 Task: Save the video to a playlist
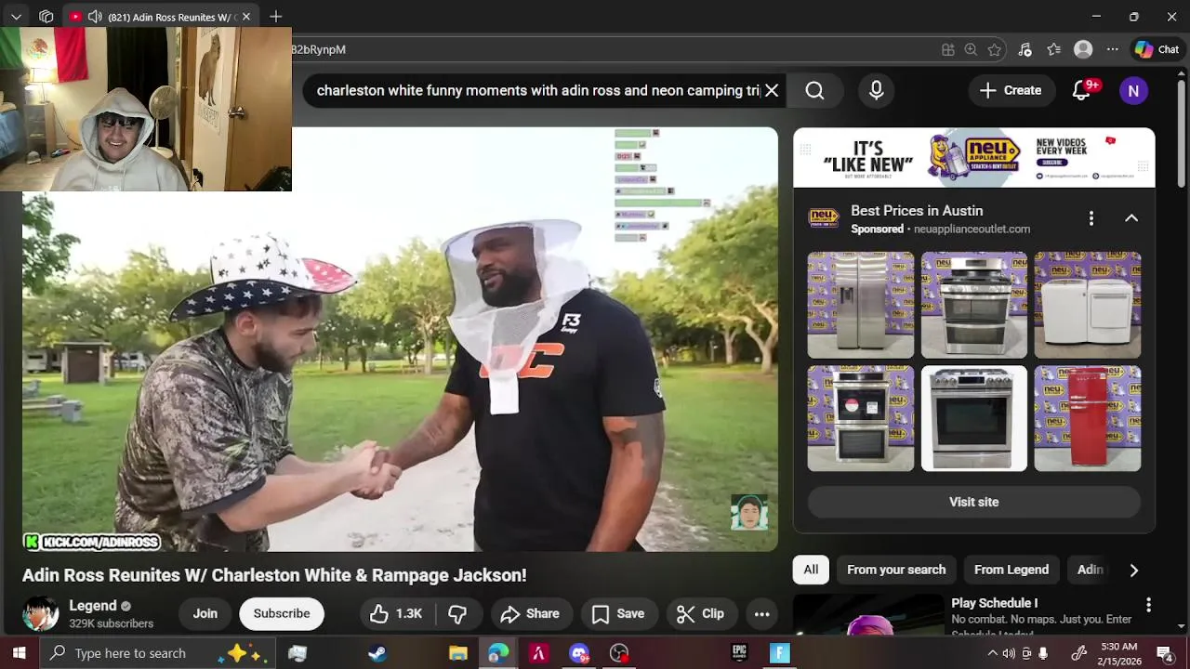[618, 613]
